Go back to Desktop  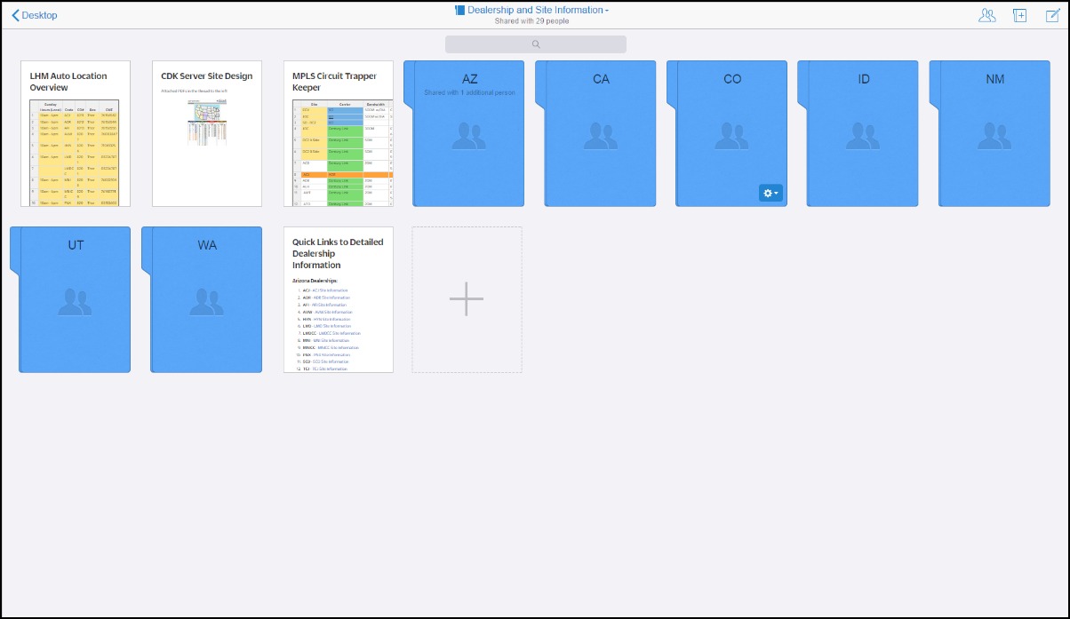click(35, 15)
